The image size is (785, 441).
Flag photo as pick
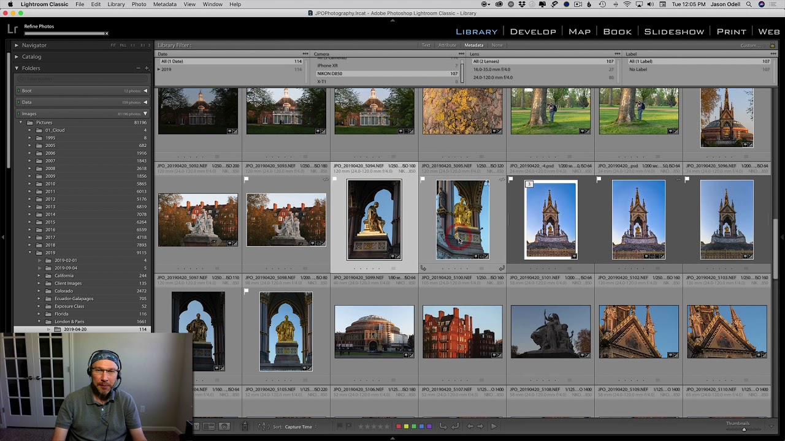pyautogui.click(x=340, y=426)
